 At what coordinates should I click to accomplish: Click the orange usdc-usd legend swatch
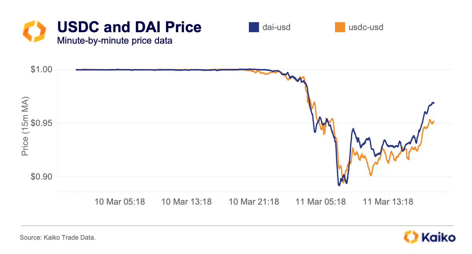click(339, 27)
